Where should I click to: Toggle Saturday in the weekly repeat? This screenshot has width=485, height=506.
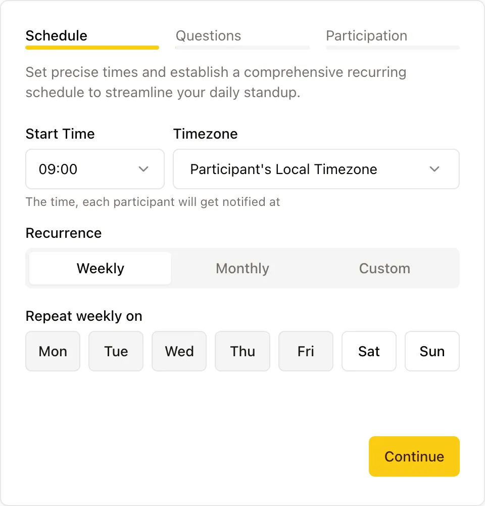tap(369, 351)
